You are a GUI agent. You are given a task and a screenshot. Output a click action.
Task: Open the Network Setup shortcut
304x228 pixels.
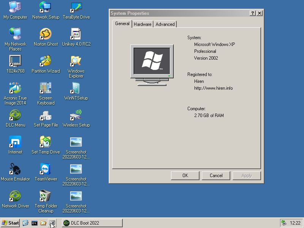point(46,10)
